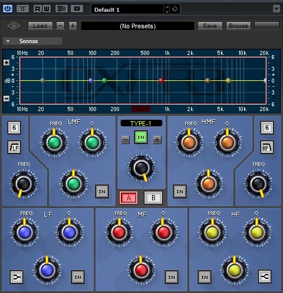
Task: Click the center black output gain knob
Action: 141,168
